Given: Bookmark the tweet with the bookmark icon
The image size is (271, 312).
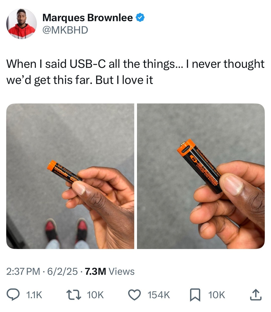Looking at the screenshot, I should (x=195, y=295).
